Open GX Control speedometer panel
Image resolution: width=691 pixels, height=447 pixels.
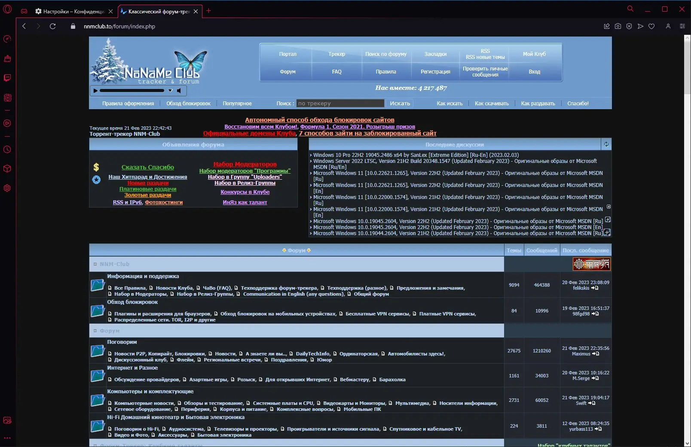point(7,39)
